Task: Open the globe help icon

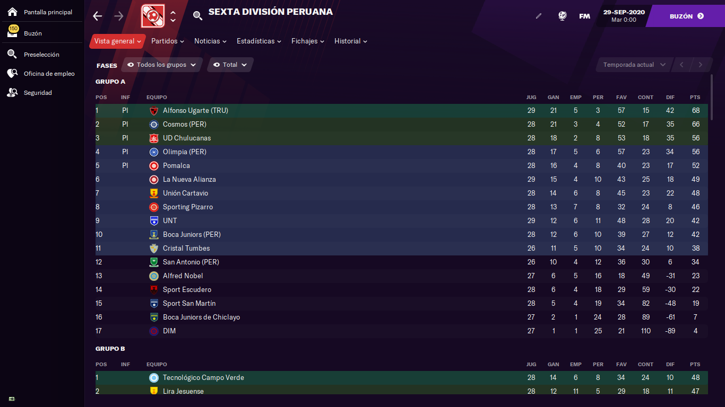Action: pos(562,16)
